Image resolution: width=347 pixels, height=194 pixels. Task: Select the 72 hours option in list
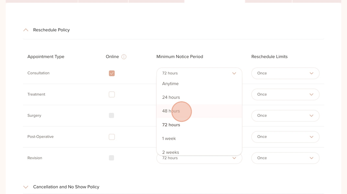click(171, 125)
